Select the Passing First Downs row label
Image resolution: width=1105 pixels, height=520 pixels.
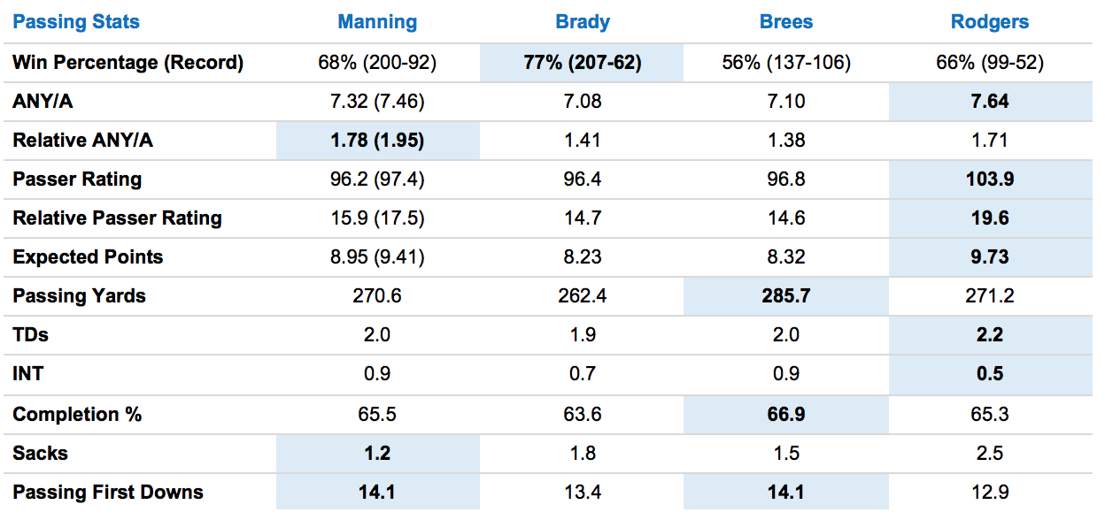click(108, 492)
